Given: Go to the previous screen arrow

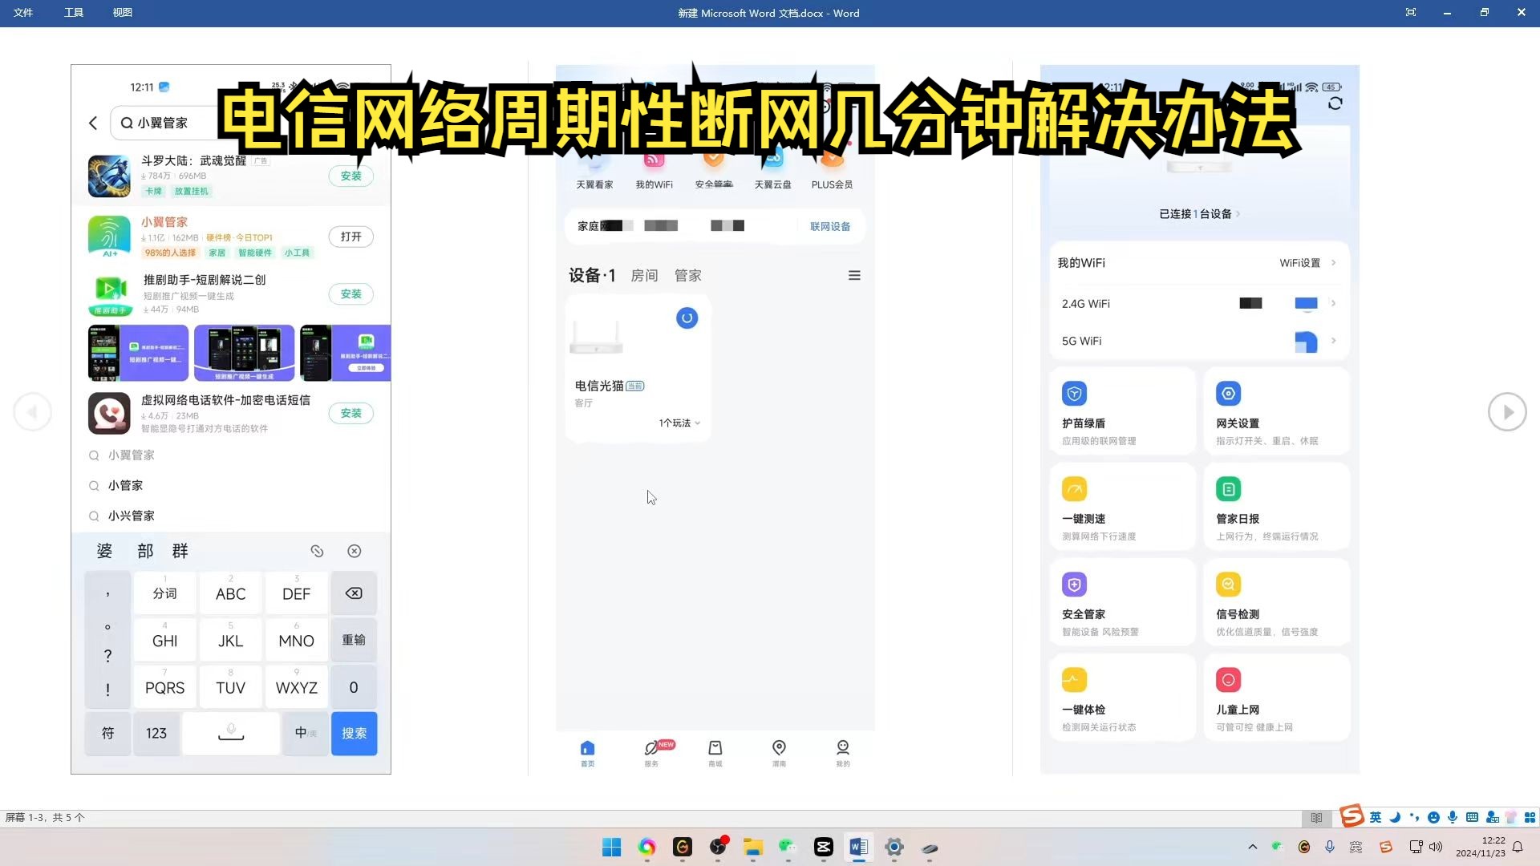Looking at the screenshot, I should tap(33, 412).
